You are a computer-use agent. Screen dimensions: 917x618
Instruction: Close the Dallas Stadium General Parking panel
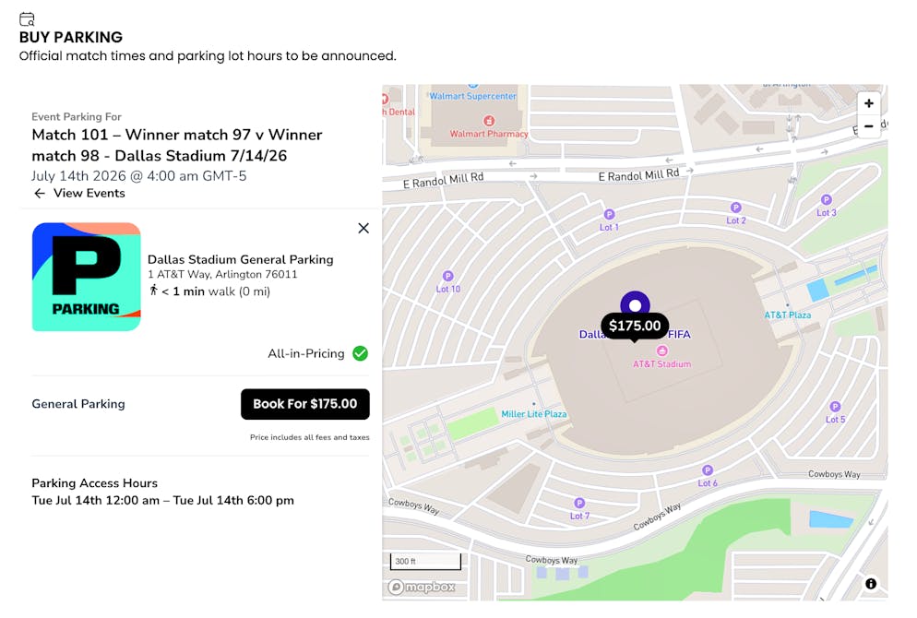pyautogui.click(x=363, y=228)
